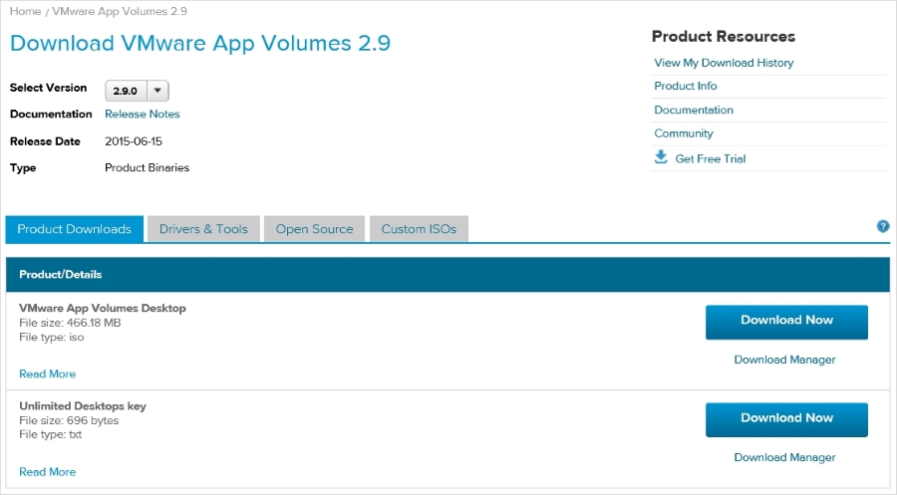Open the Release Notes link
This screenshot has width=897, height=495.
142,114
